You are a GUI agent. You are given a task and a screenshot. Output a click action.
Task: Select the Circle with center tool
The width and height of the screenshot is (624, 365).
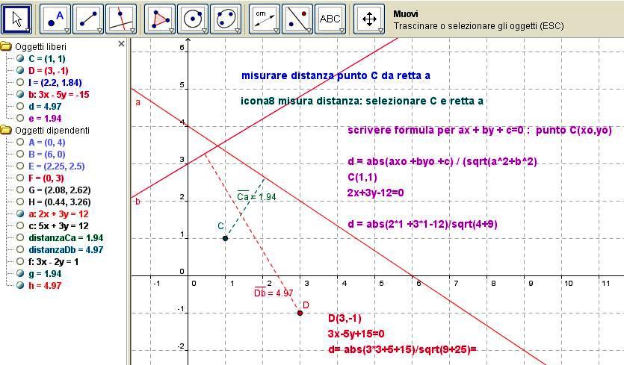(193, 19)
